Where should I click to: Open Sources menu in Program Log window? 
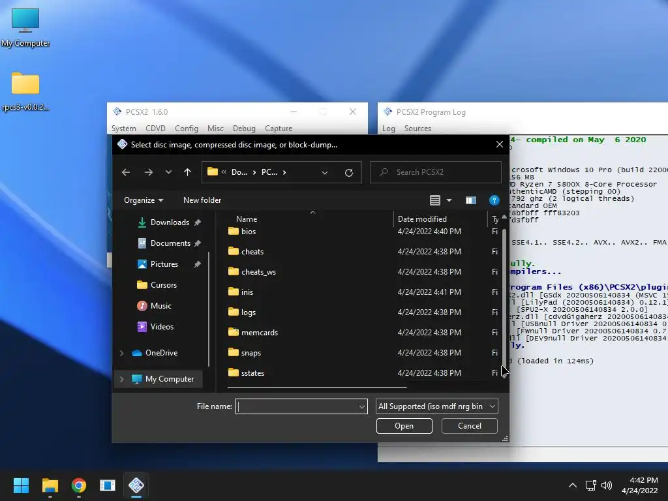tap(417, 129)
